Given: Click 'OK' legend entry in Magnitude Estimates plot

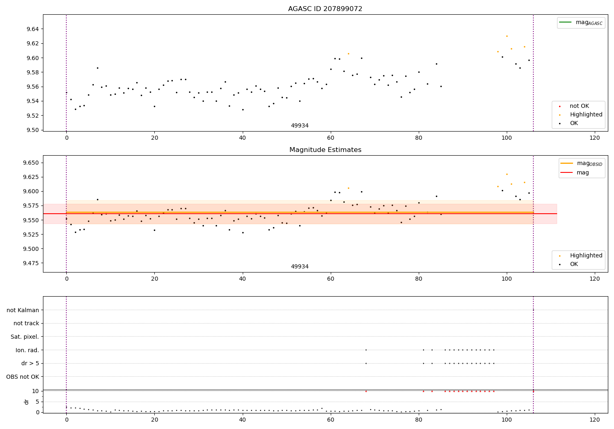Looking at the screenshot, I should click(x=574, y=264).
